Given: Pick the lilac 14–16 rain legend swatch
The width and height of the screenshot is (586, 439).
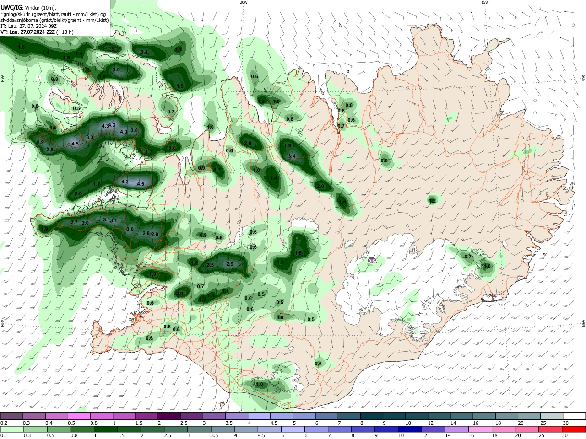Looking at the screenshot, I should (456, 429).
